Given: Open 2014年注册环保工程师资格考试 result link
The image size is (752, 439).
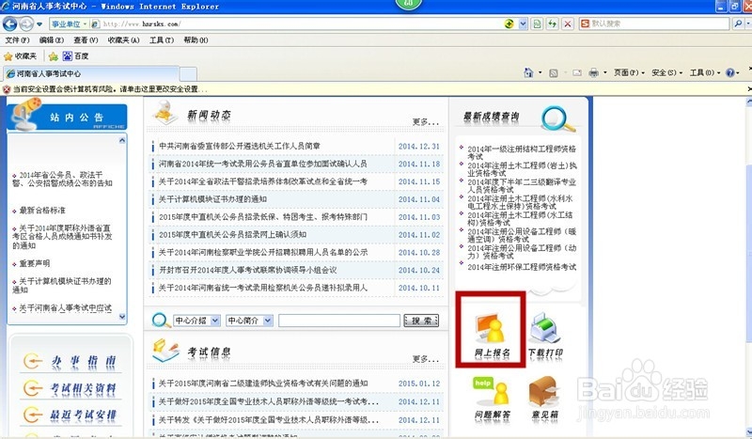Looking at the screenshot, I should [x=522, y=267].
